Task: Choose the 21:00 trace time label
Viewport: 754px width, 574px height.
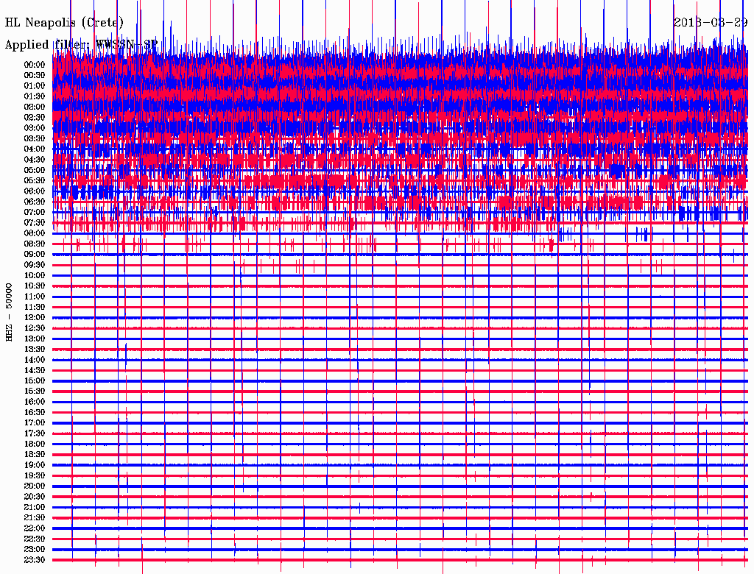Action: (x=35, y=508)
